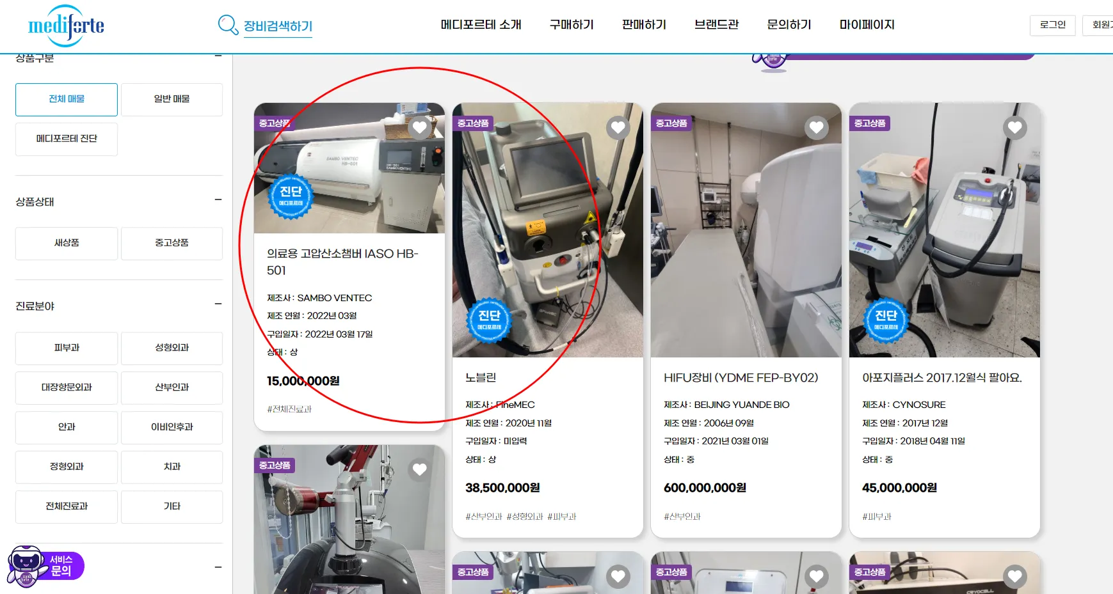Choose the 피부과 specialty filter button

click(67, 348)
